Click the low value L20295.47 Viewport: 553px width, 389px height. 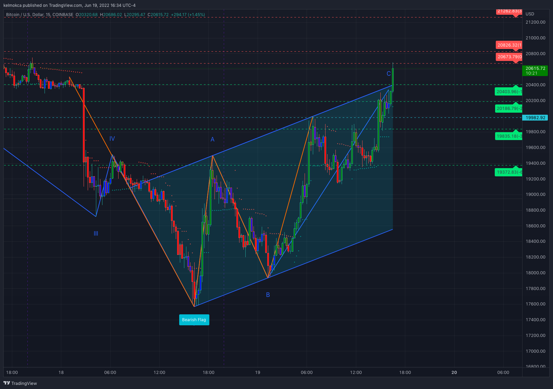(135, 15)
